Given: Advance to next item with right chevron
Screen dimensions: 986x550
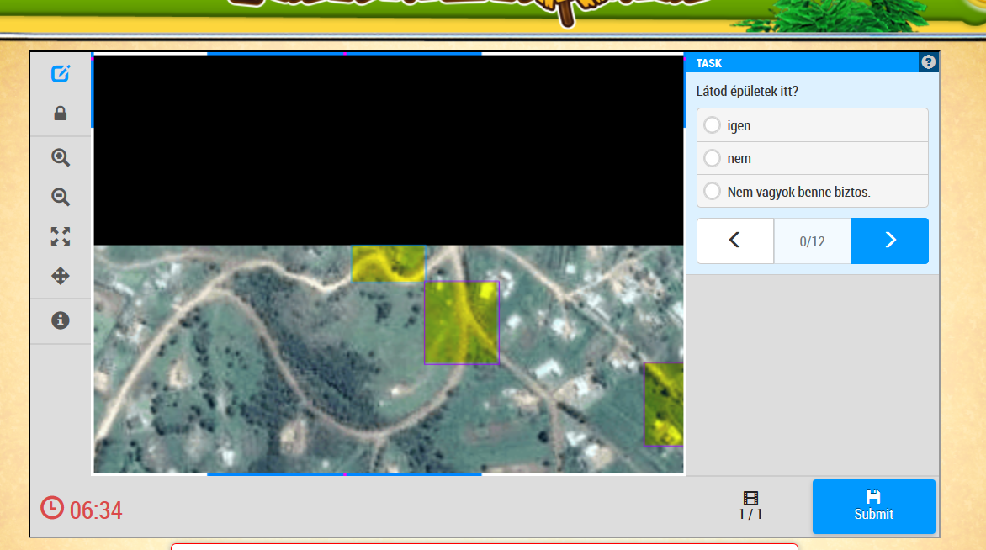Looking at the screenshot, I should click(x=890, y=241).
